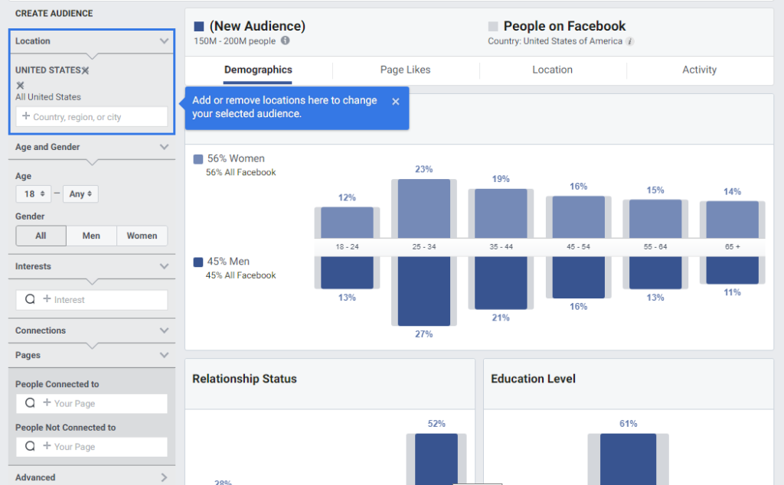Screen dimensions: 784x485
Task: Click the 12% women bar for 18 - 24
Action: [347, 223]
